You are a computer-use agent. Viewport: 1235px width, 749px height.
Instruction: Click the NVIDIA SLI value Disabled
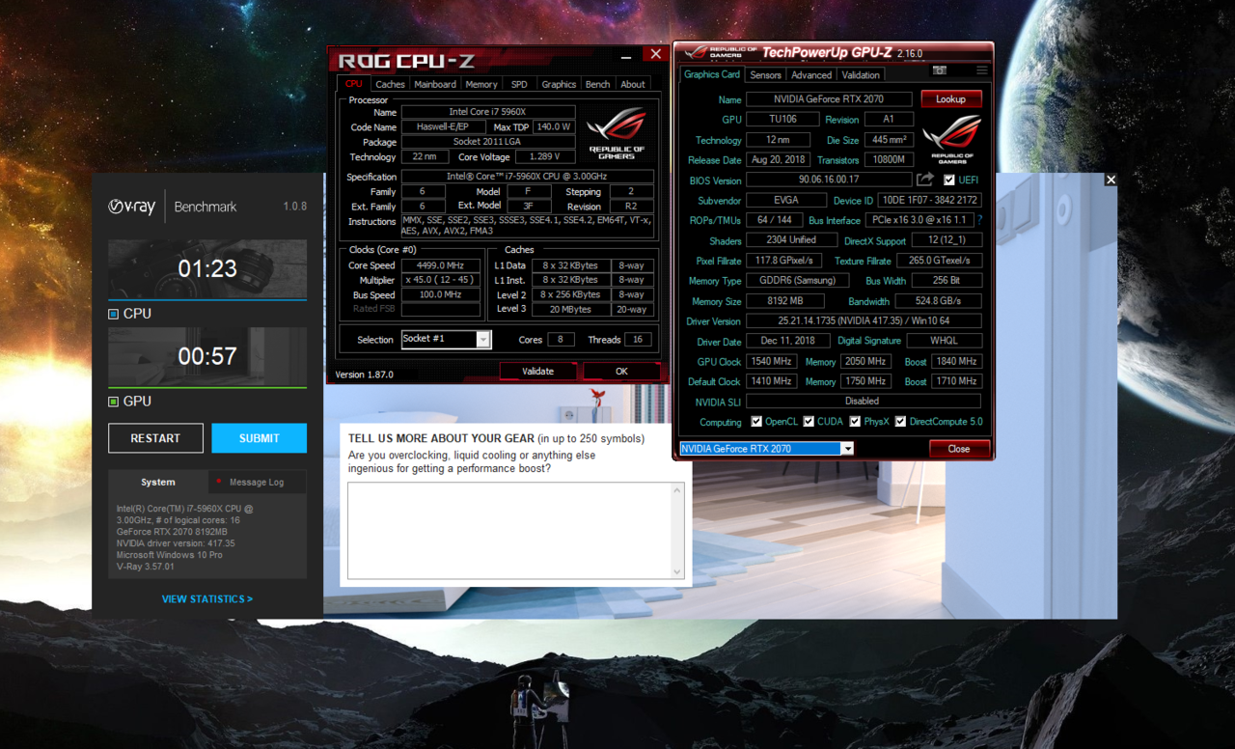[864, 402]
